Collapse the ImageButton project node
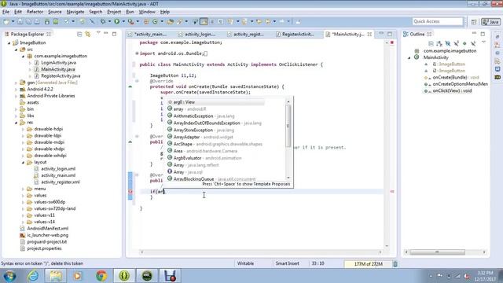This screenshot has width=503, height=283. [x=9, y=42]
